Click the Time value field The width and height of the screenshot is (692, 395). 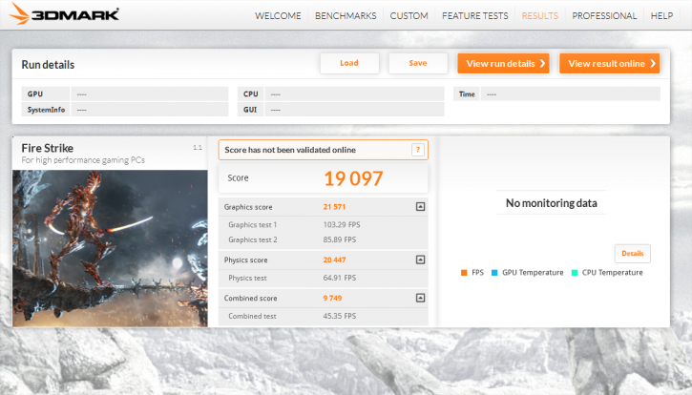coord(571,94)
